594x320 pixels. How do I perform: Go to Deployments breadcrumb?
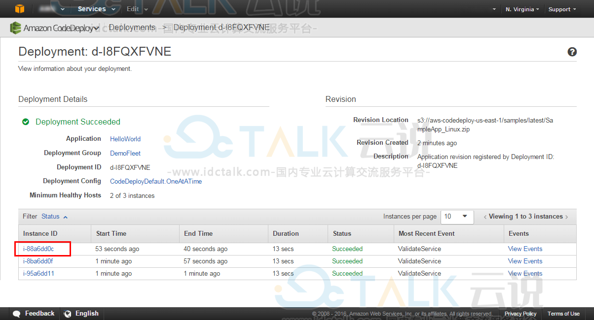tap(132, 28)
